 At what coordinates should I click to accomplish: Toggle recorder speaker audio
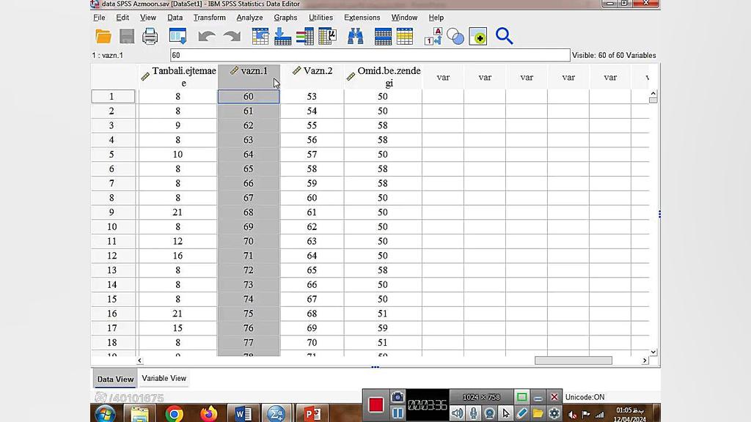(457, 413)
